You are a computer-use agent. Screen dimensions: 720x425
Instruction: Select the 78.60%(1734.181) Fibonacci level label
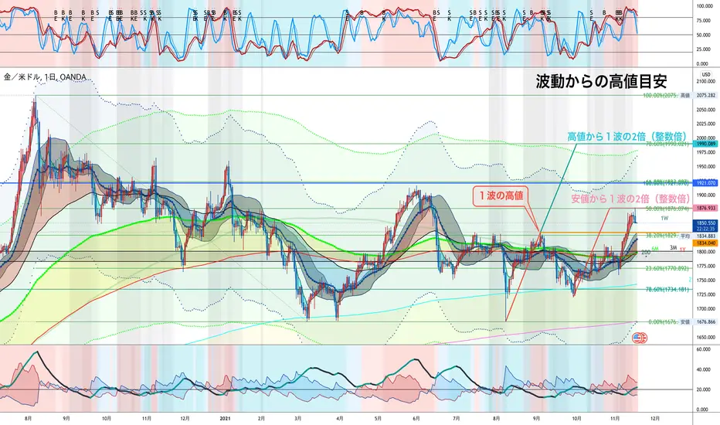(x=667, y=290)
